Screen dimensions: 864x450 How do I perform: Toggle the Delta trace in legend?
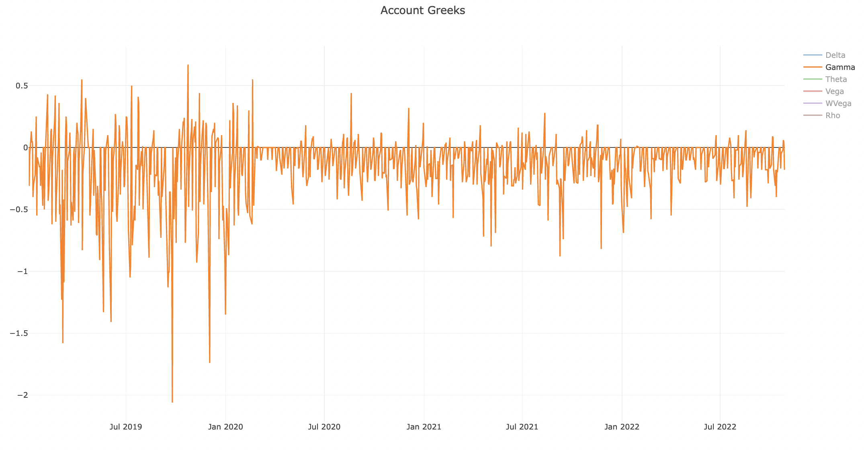(835, 55)
